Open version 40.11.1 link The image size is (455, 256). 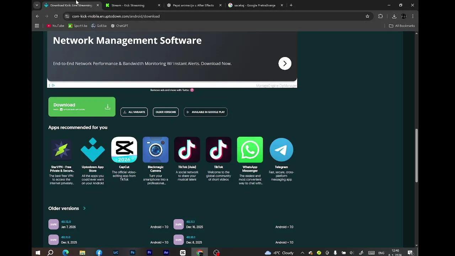click(x=191, y=222)
